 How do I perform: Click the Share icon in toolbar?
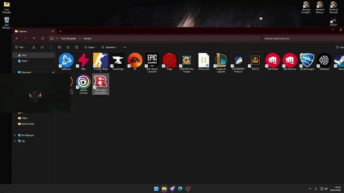pyautogui.click(x=68, y=47)
